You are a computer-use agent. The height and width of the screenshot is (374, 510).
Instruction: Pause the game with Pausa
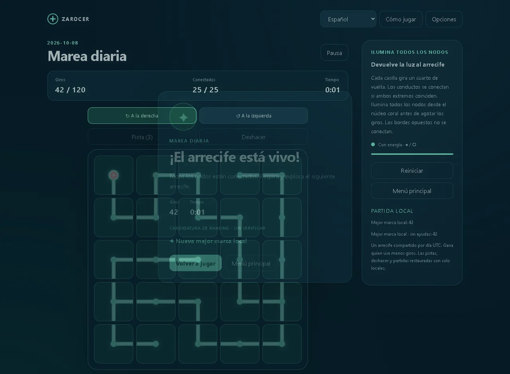click(334, 53)
